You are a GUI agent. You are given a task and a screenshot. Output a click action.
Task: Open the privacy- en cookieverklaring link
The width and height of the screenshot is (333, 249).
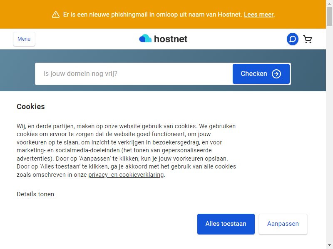click(126, 175)
